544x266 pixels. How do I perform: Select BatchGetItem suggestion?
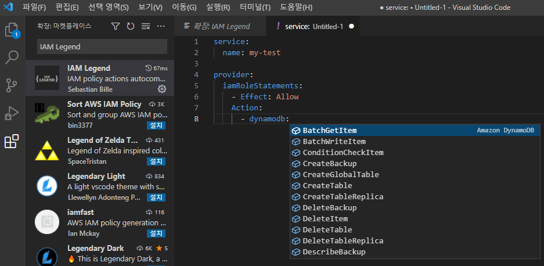click(415, 131)
